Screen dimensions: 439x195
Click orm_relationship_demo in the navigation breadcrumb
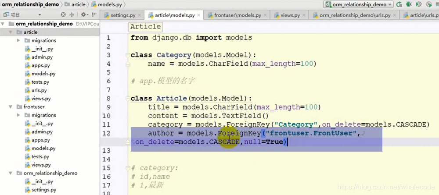tap(31, 4)
